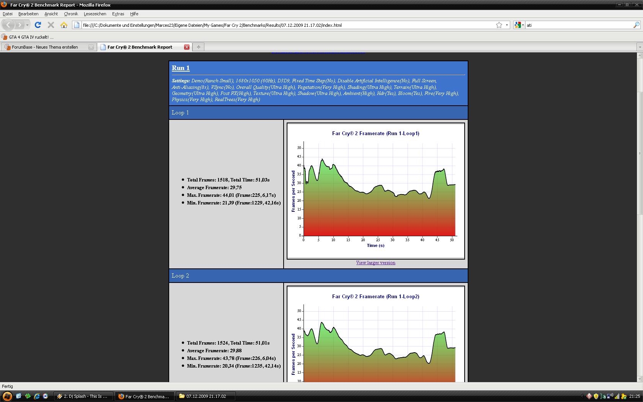Open the Google search engine selector
The height and width of the screenshot is (402, 643).
(x=519, y=25)
